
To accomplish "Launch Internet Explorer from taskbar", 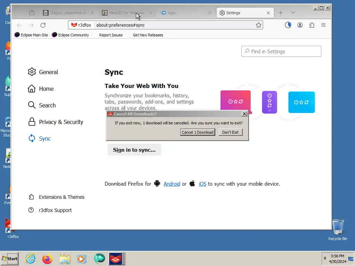I will (31, 258).
